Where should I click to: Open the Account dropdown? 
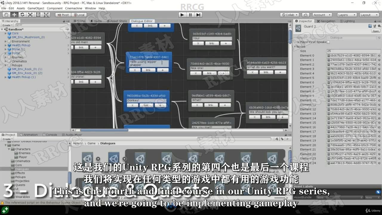(x=322, y=15)
